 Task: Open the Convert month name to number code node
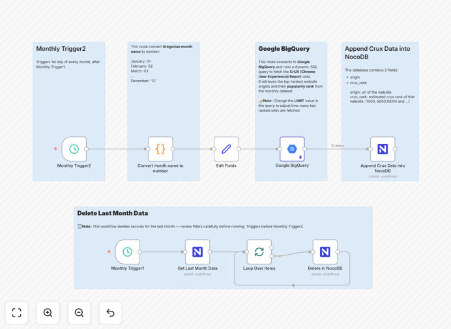pyautogui.click(x=160, y=149)
